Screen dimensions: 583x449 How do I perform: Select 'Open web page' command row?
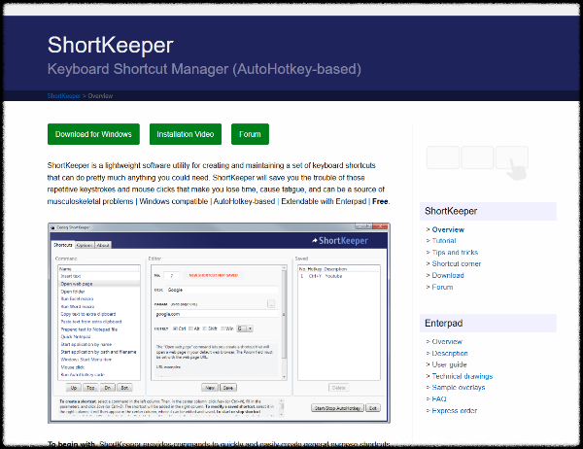coord(99,284)
